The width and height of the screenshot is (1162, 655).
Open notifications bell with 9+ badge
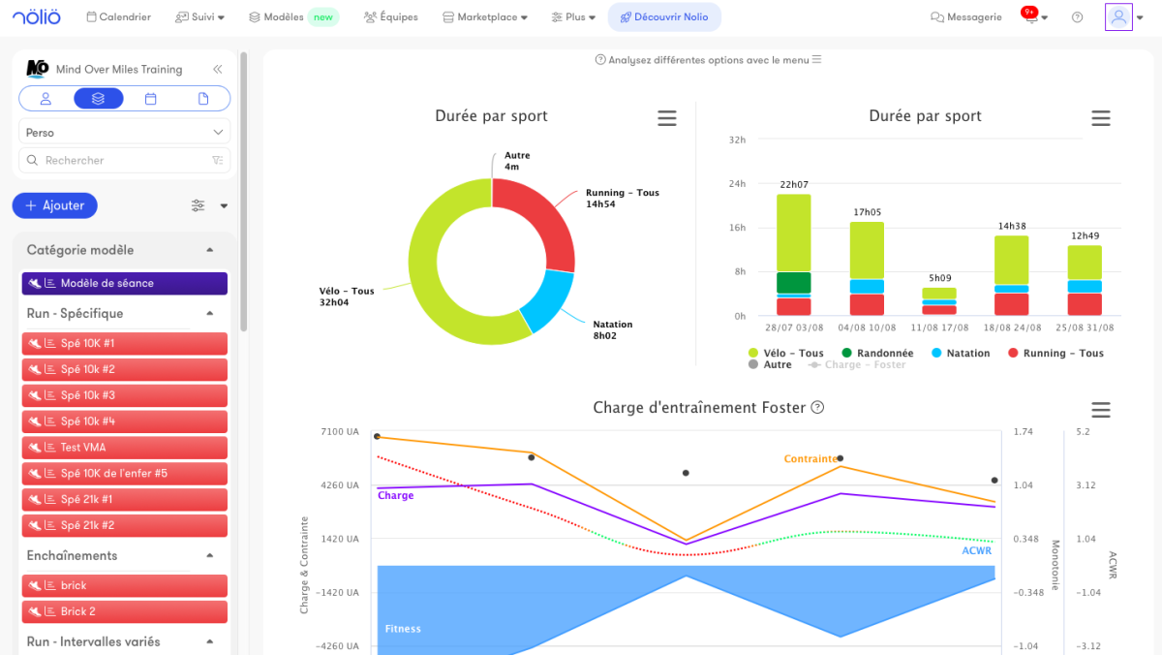[1032, 17]
